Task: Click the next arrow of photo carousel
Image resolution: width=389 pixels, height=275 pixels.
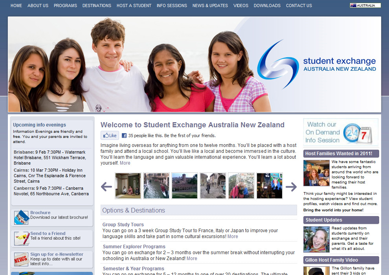Action: [291, 187]
